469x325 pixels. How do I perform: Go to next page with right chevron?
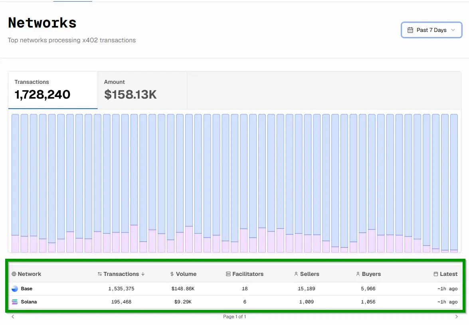pos(457,317)
